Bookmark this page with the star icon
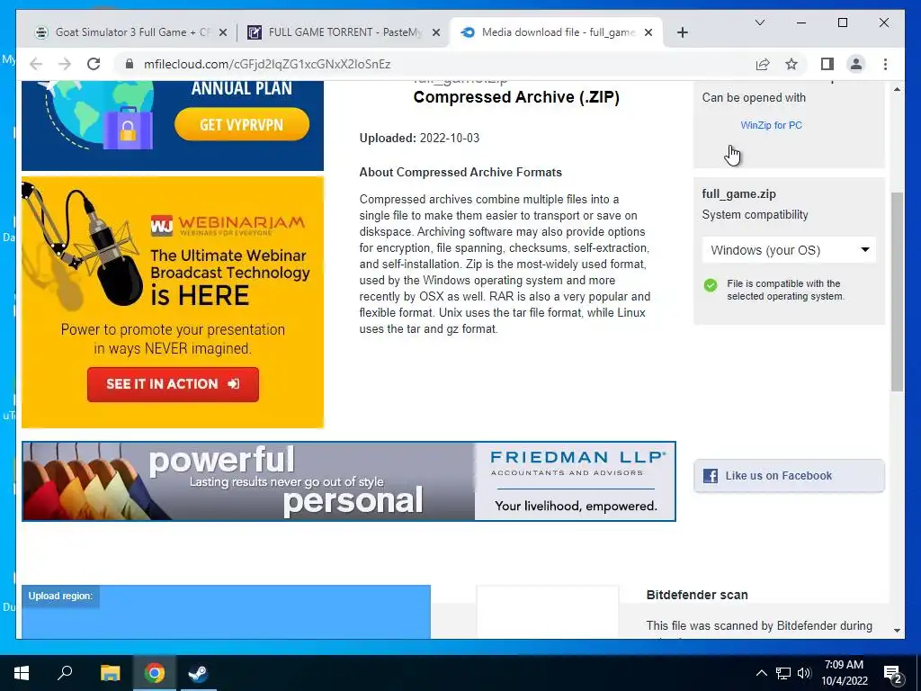The width and height of the screenshot is (921, 691). point(791,64)
